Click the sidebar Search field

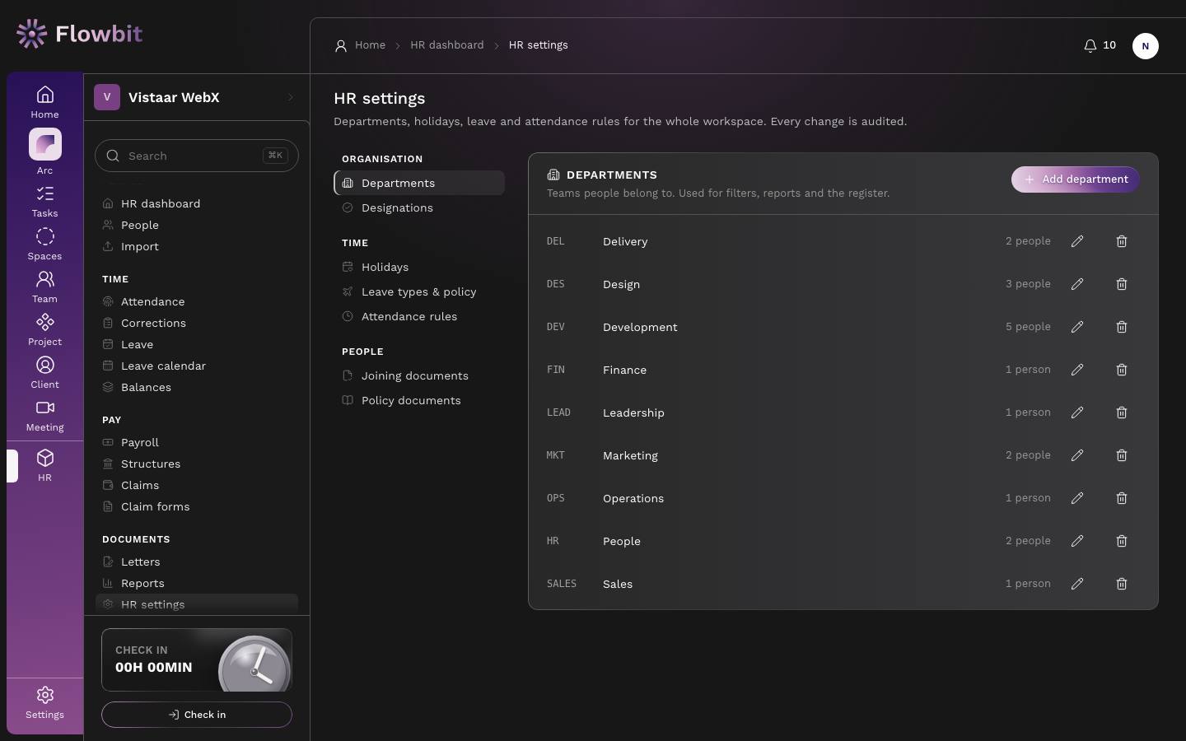coord(197,156)
